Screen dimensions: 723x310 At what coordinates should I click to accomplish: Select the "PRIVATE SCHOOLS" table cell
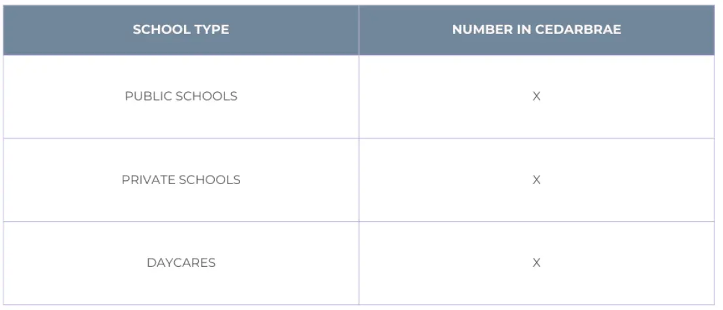point(181,180)
